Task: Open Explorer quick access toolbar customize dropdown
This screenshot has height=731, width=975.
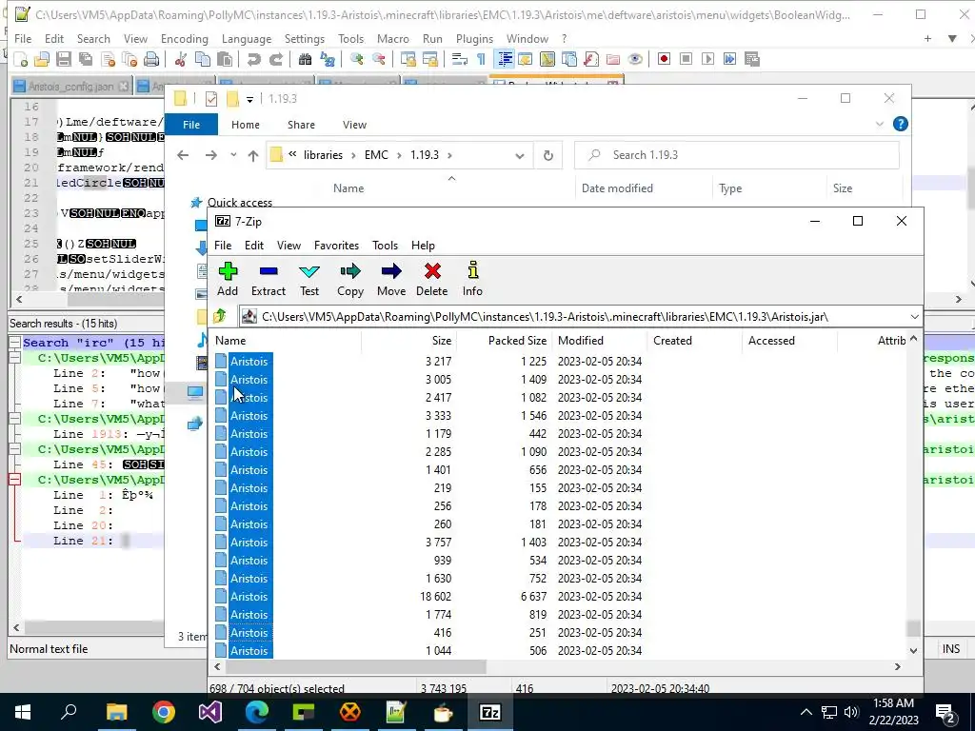Action: point(249,99)
